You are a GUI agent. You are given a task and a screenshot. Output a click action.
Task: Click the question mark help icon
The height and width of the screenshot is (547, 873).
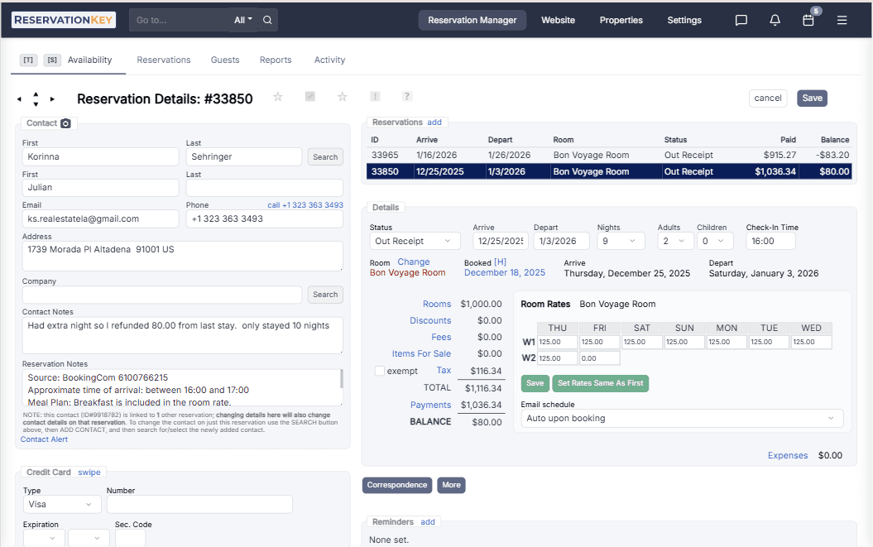click(406, 96)
